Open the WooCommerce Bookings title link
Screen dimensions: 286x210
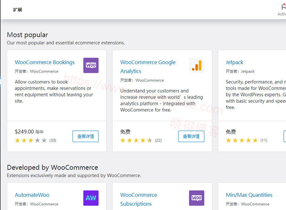click(x=45, y=62)
